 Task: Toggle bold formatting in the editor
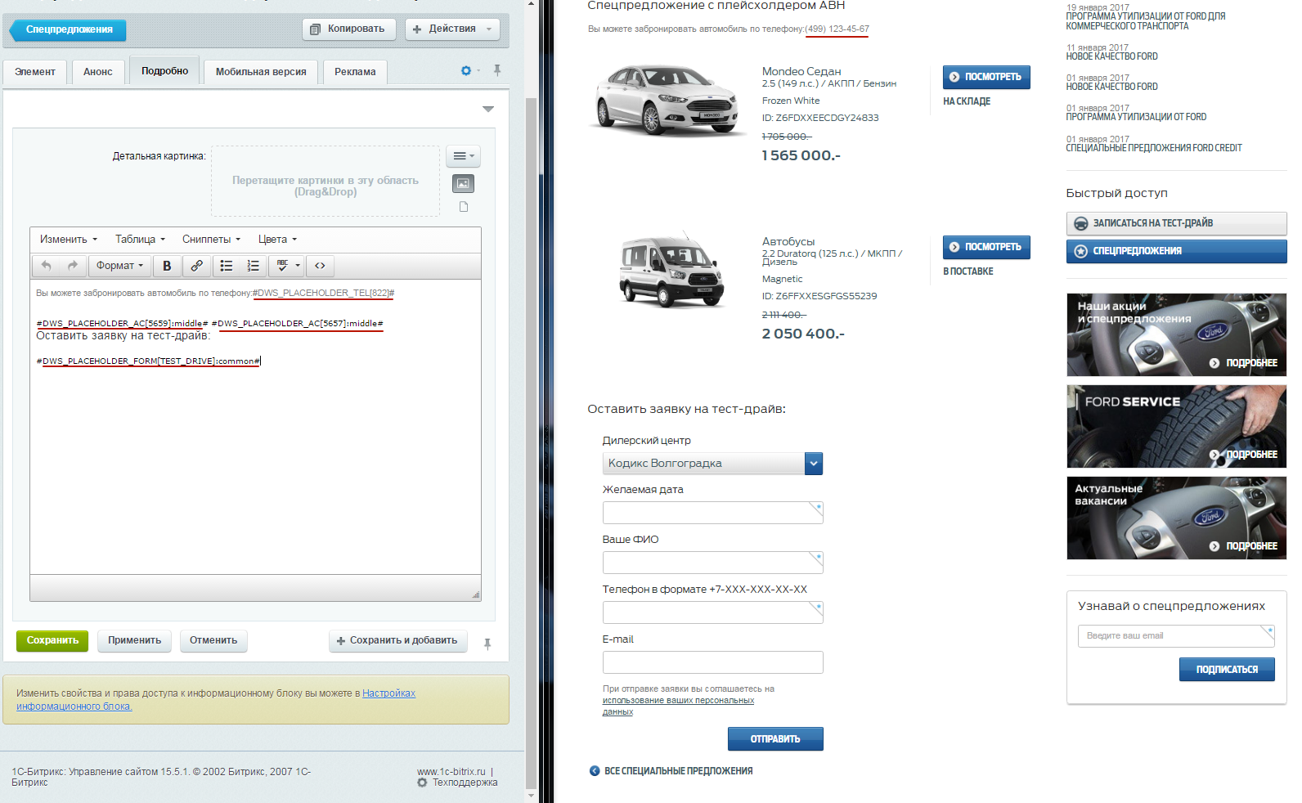coord(167,266)
